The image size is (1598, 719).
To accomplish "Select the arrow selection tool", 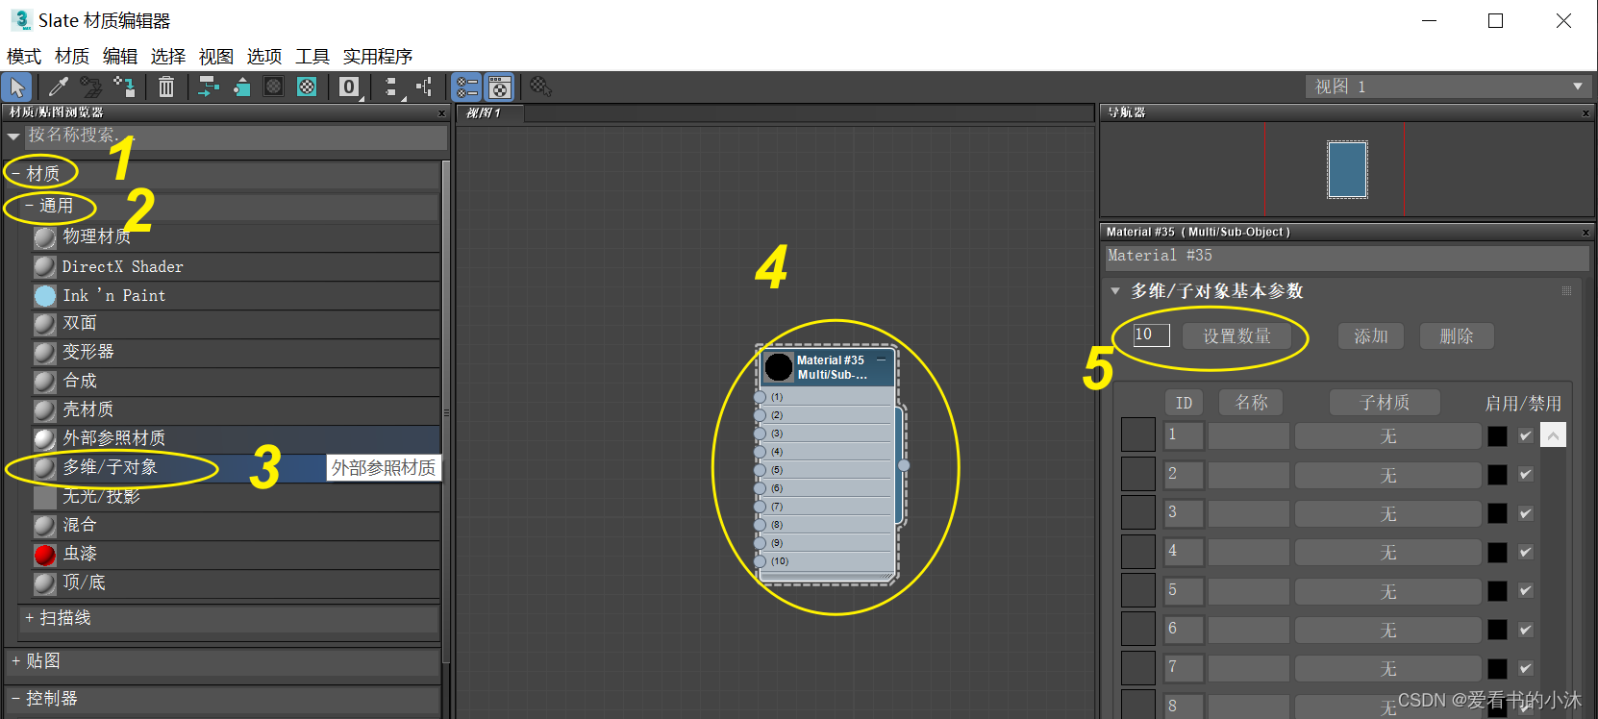I will 17,87.
